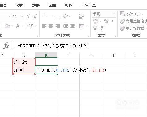Decrease indent
The height and width of the screenshot is (117, 147).
tap(65, 26)
